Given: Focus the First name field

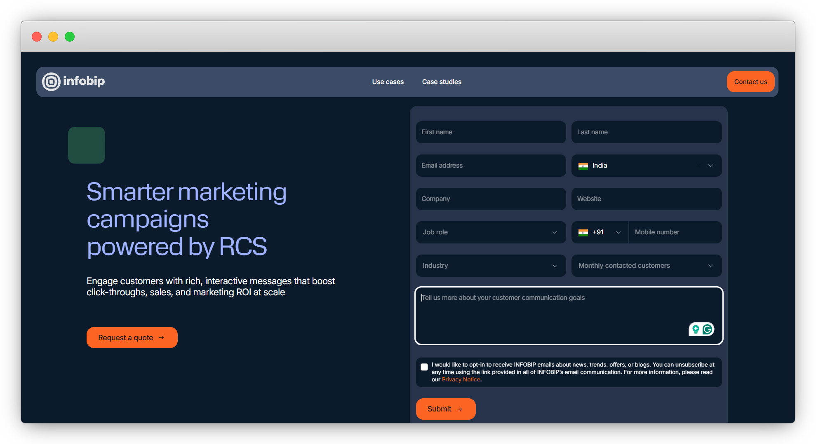Looking at the screenshot, I should [x=491, y=132].
